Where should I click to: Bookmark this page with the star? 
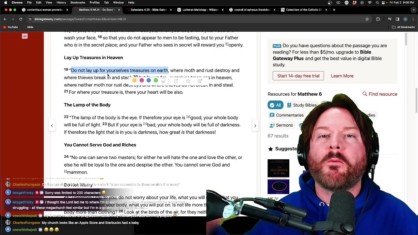coord(367,19)
